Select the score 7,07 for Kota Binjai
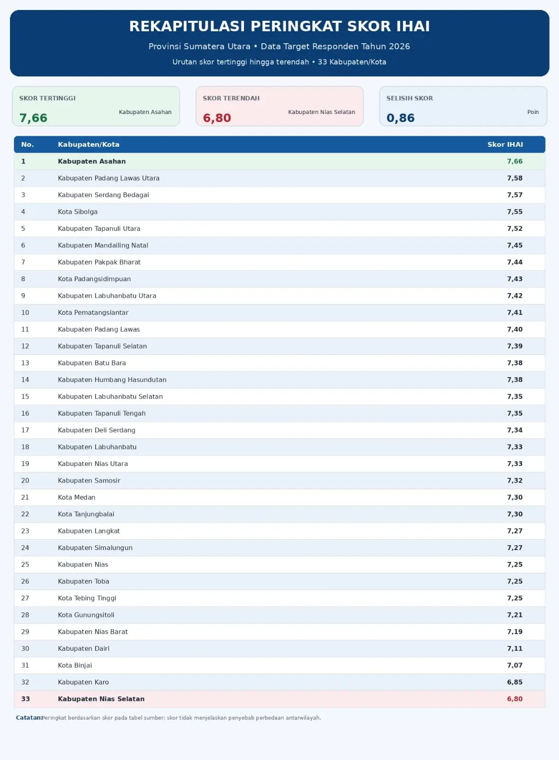This screenshot has width=559, height=760. point(514,665)
